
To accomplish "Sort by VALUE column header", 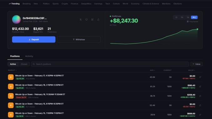I will pyautogui.click(x=191, y=70).
